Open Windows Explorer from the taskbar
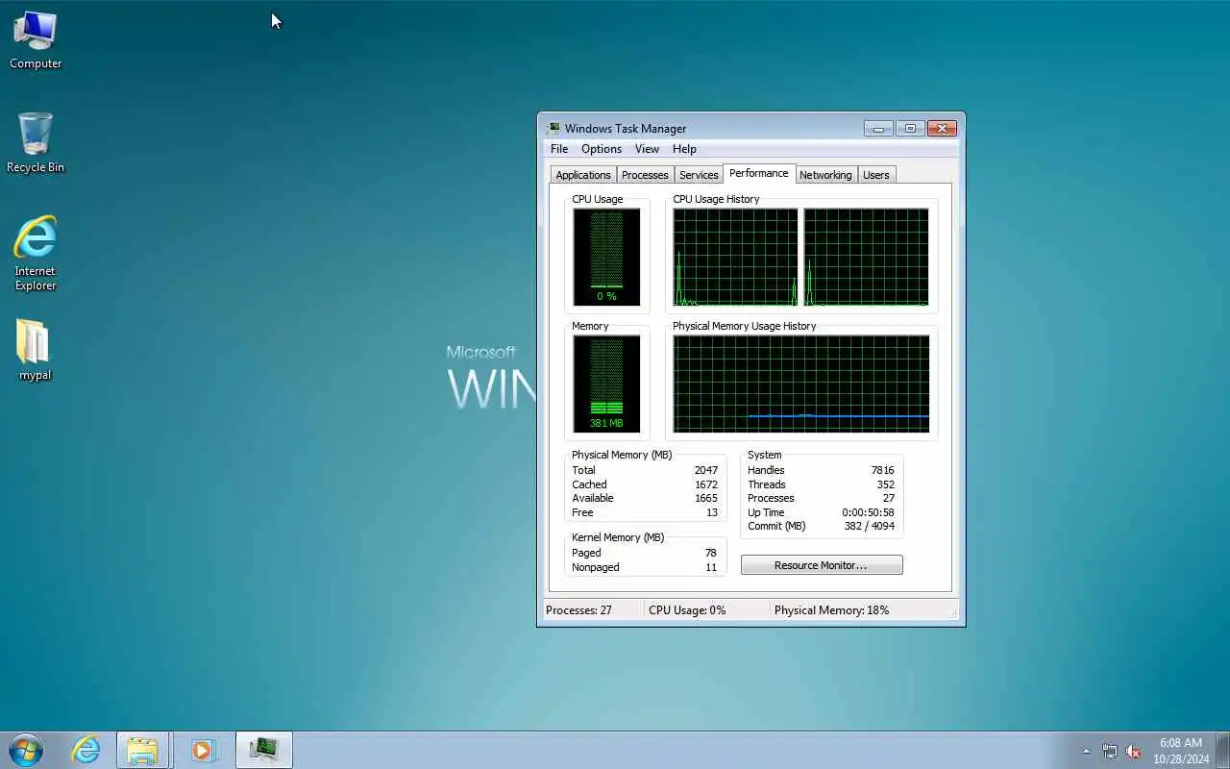The width and height of the screenshot is (1230, 769). click(142, 750)
